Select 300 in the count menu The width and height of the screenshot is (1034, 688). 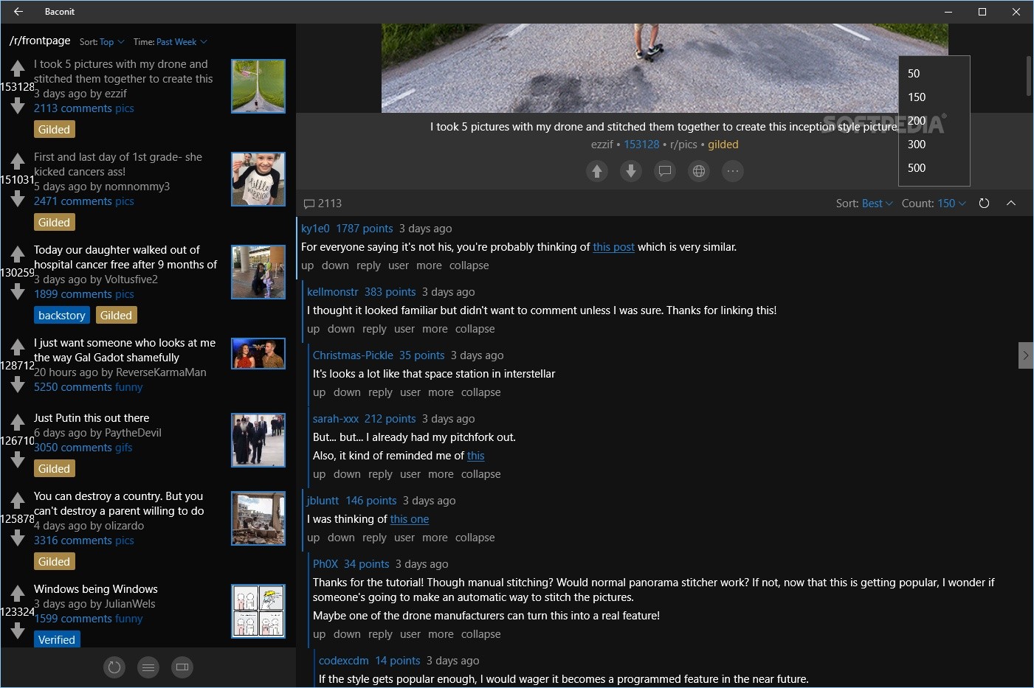tap(934, 145)
